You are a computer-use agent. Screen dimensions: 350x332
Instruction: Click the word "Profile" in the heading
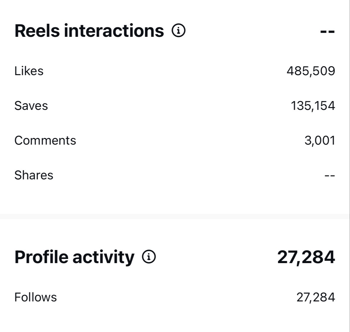[x=42, y=257]
